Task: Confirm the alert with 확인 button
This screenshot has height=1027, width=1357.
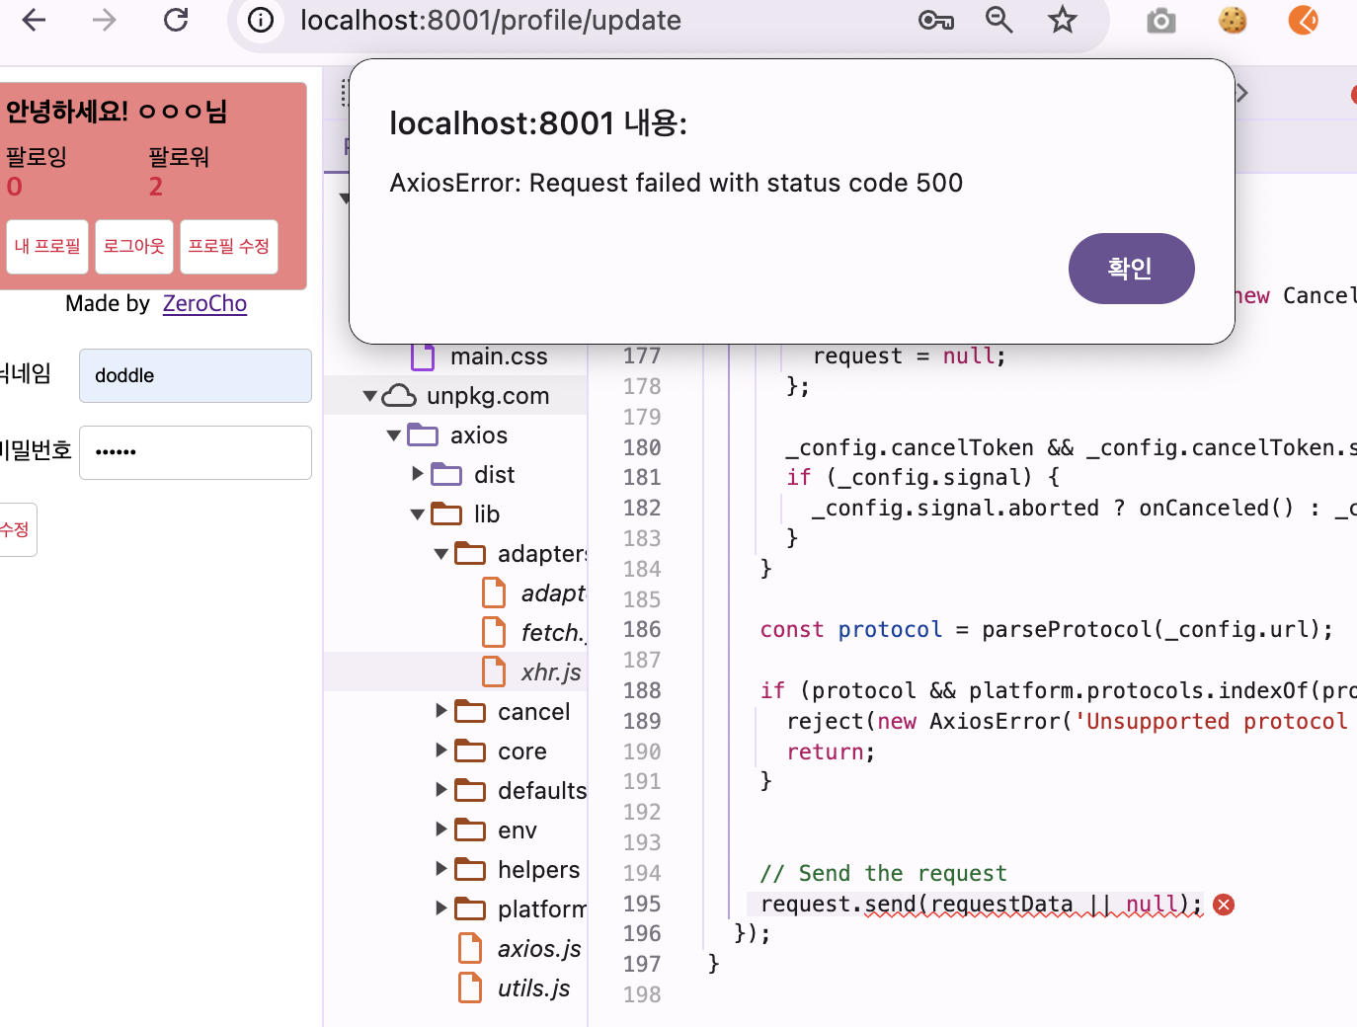Action: click(x=1131, y=269)
